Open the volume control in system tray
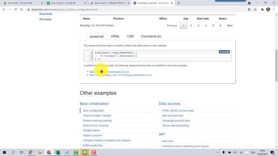Screen dimensions: 278x156 [235, 152]
